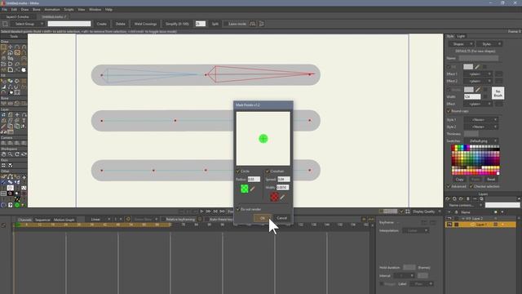
Task: Open the Animation menu
Action: pyautogui.click(x=52, y=10)
